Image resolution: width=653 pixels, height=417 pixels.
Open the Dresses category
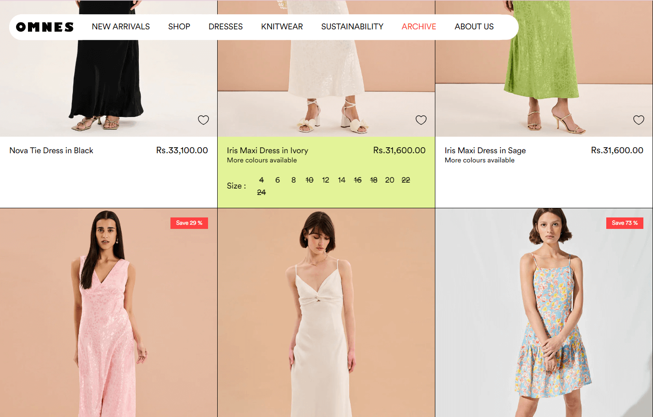click(x=225, y=27)
